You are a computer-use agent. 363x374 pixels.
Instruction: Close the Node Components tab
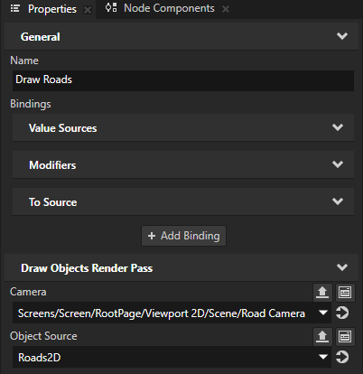click(x=226, y=9)
